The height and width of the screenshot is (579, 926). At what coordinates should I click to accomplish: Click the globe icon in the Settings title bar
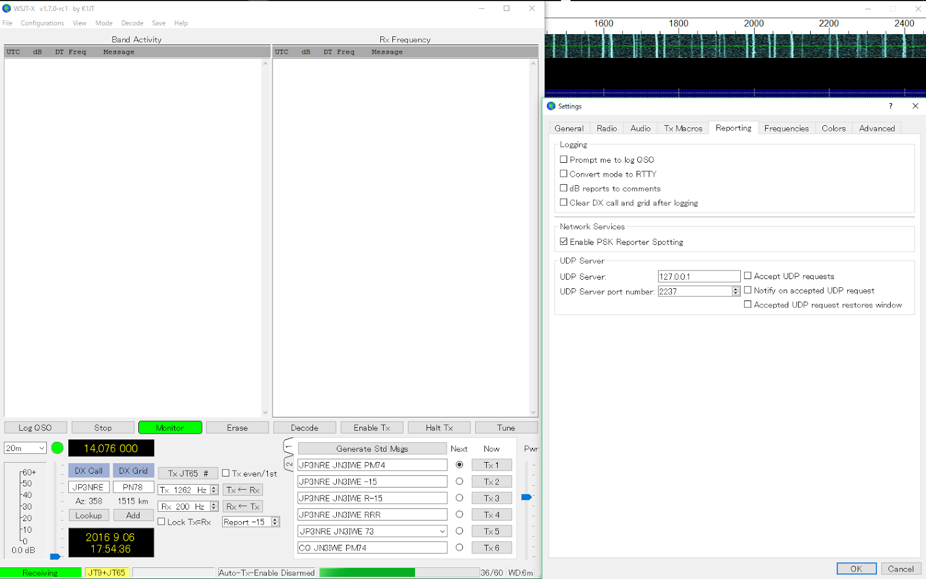552,106
